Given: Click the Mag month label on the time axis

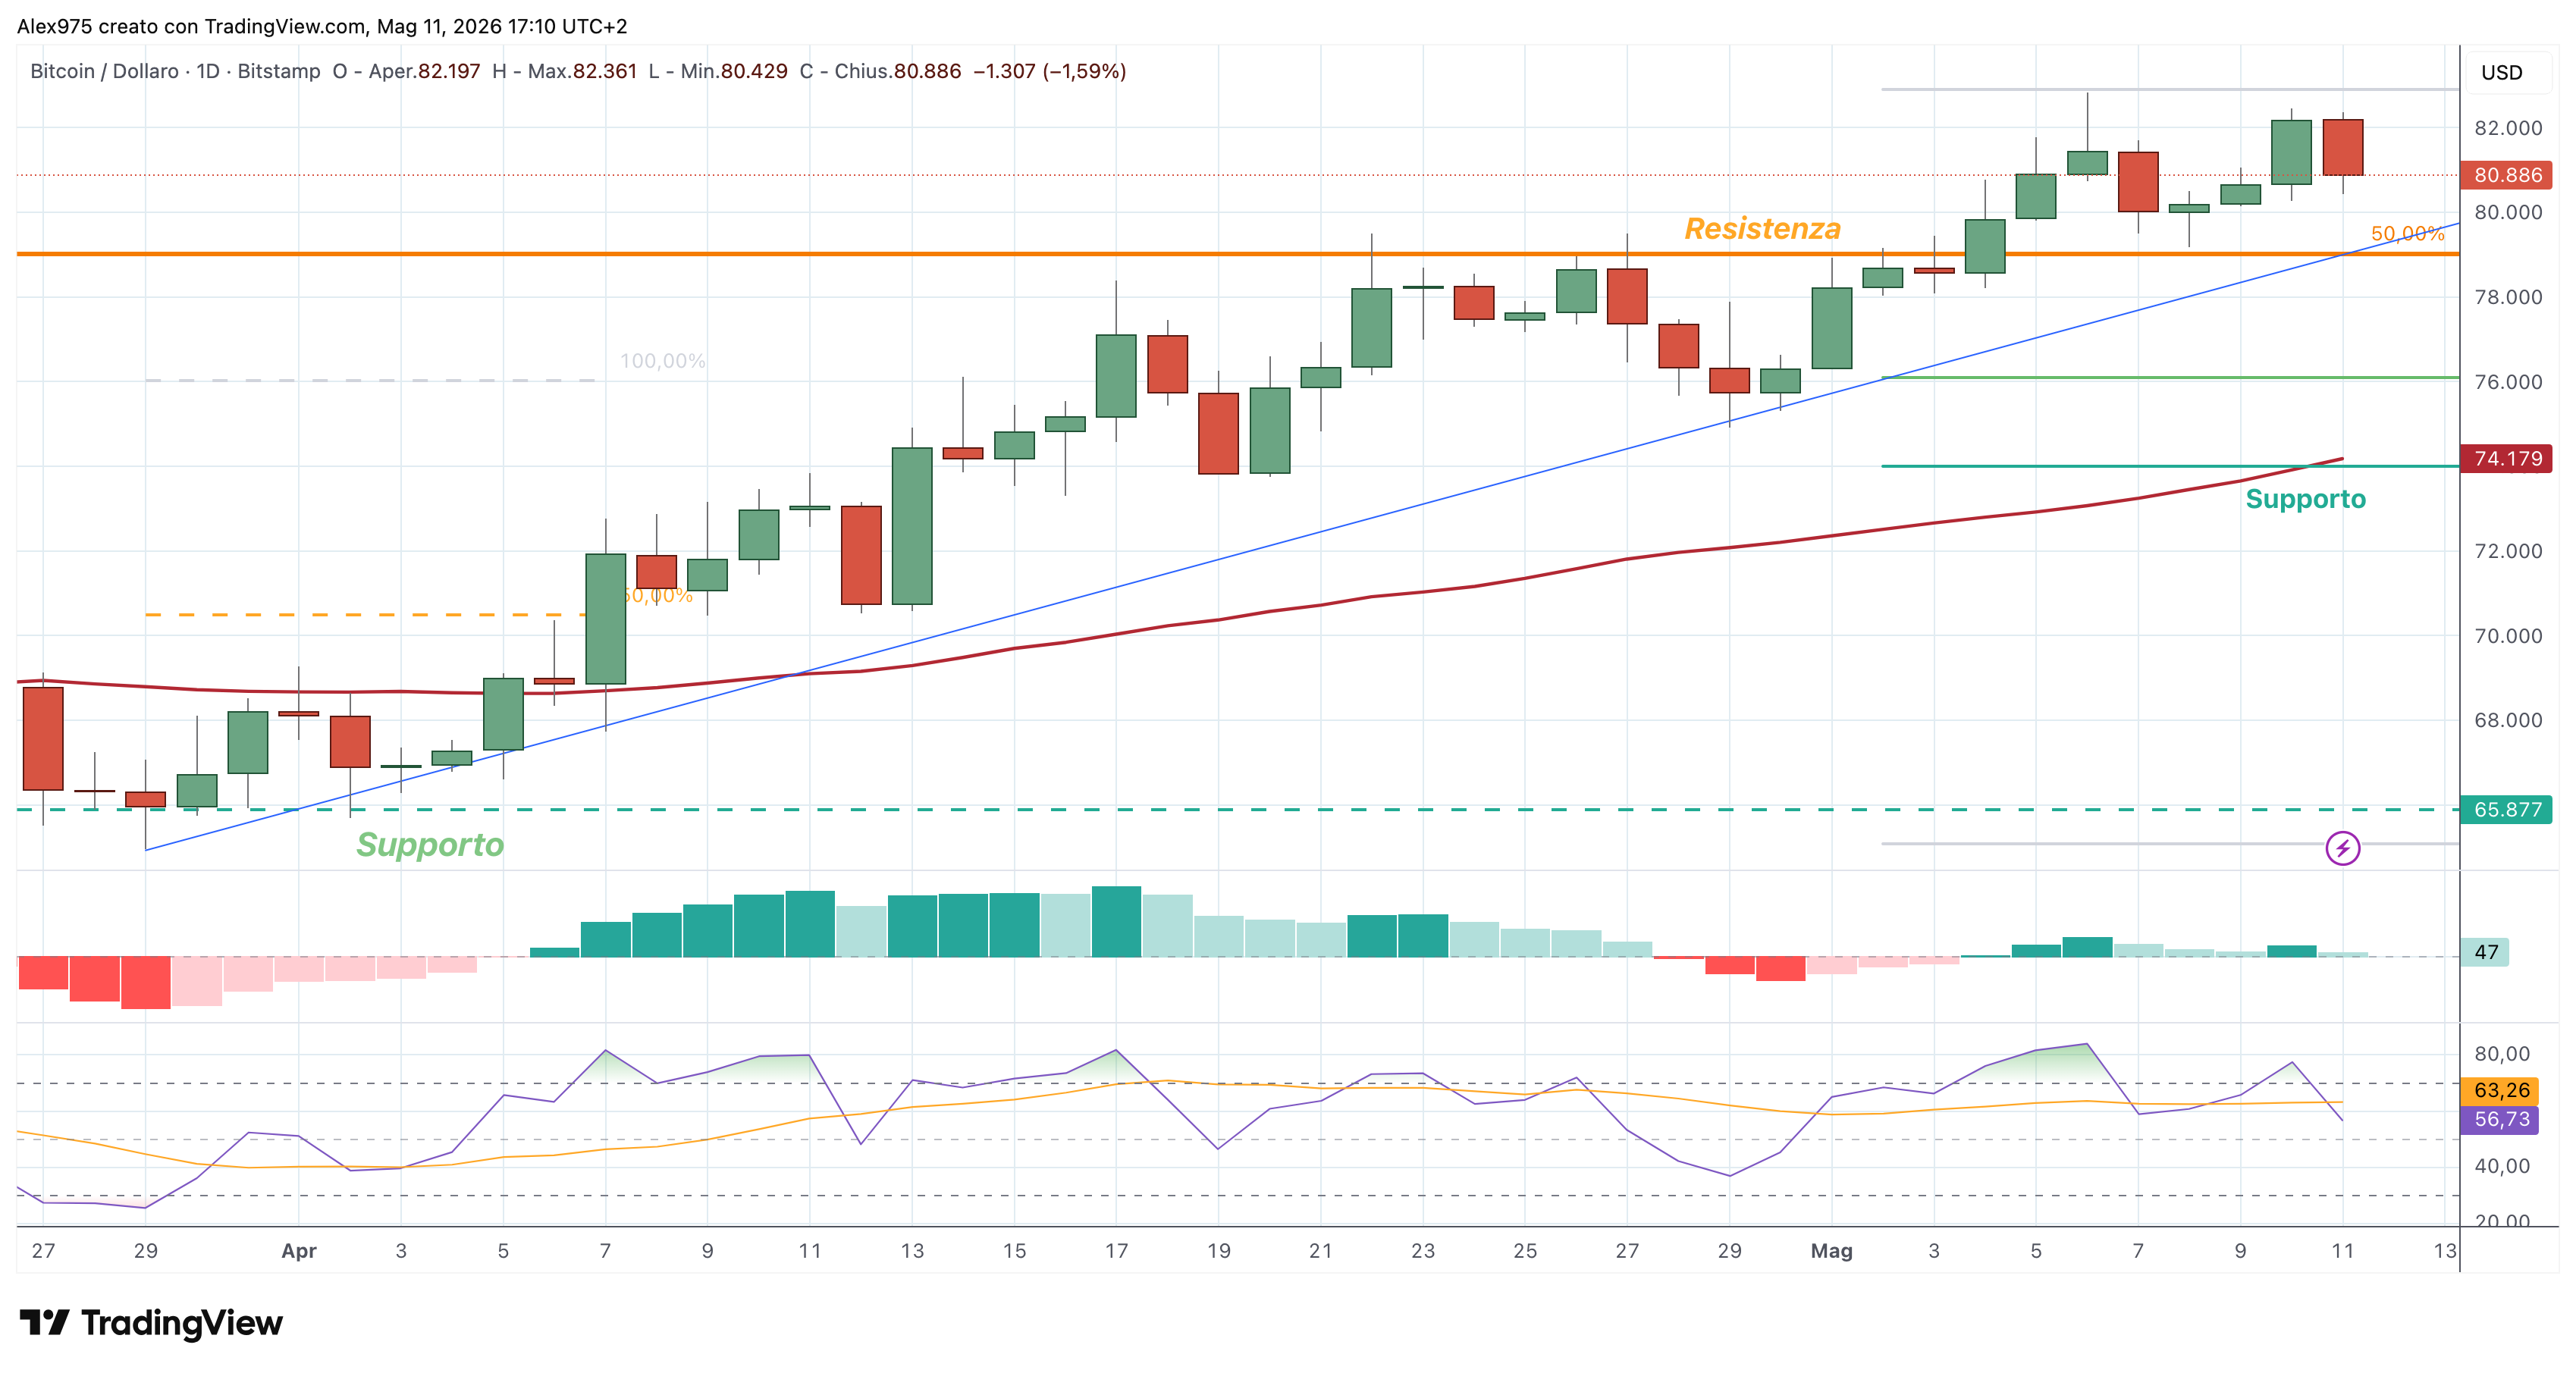Looking at the screenshot, I should point(1831,1251).
